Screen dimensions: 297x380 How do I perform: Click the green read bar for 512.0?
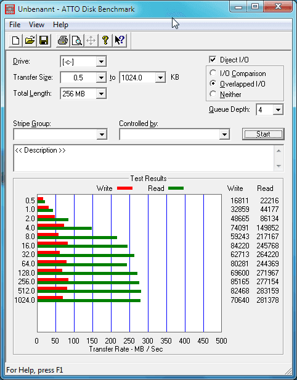coord(89,292)
